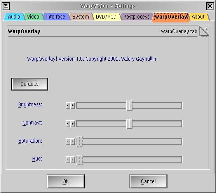Viewport: 216px width, 193px height.
Task: Click the Hue right arrow
Action: click(x=73, y=160)
